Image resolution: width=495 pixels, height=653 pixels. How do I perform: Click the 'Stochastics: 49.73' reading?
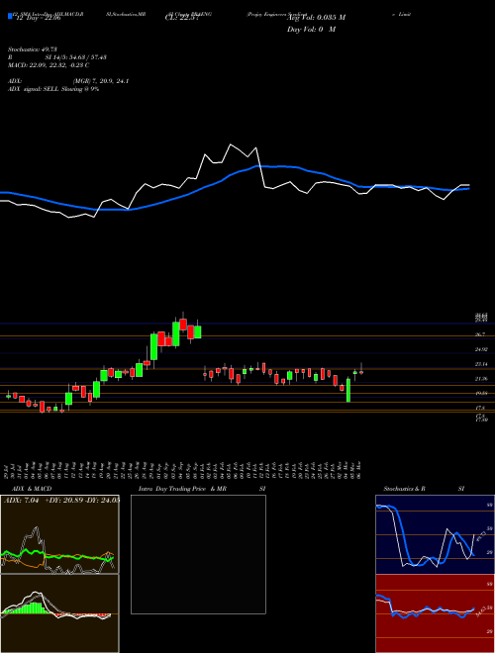(x=32, y=49)
